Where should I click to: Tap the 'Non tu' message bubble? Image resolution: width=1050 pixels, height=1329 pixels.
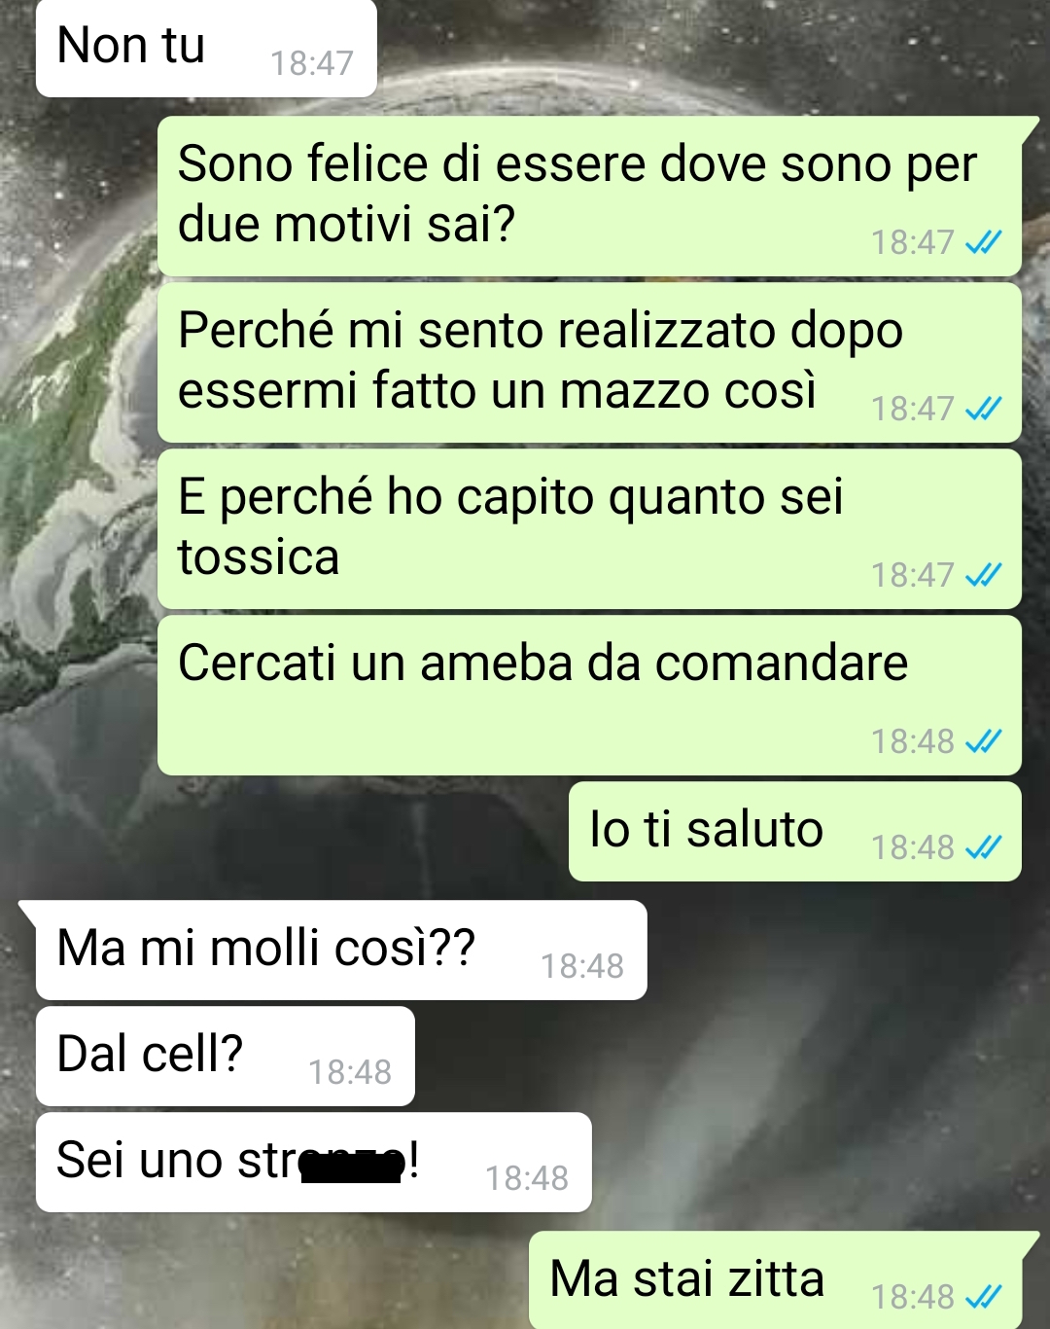point(206,49)
